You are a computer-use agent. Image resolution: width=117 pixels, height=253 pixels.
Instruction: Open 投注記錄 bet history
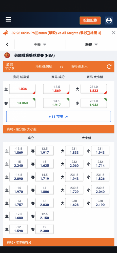click(90, 20)
